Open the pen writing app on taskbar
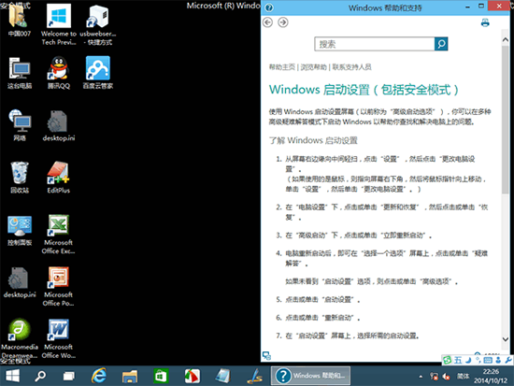Image resolution: width=514 pixels, height=386 pixels. (x=255, y=376)
